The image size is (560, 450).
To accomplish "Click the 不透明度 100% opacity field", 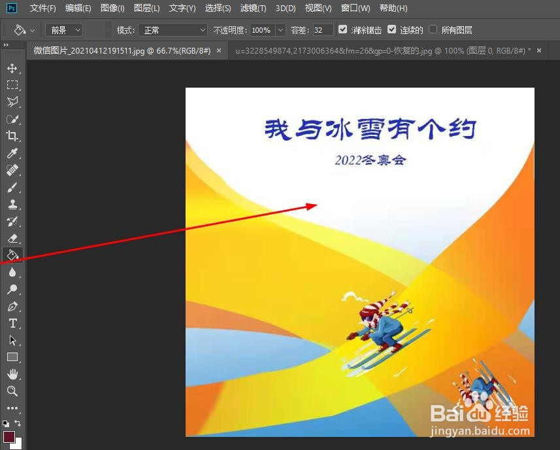I will 262,30.
